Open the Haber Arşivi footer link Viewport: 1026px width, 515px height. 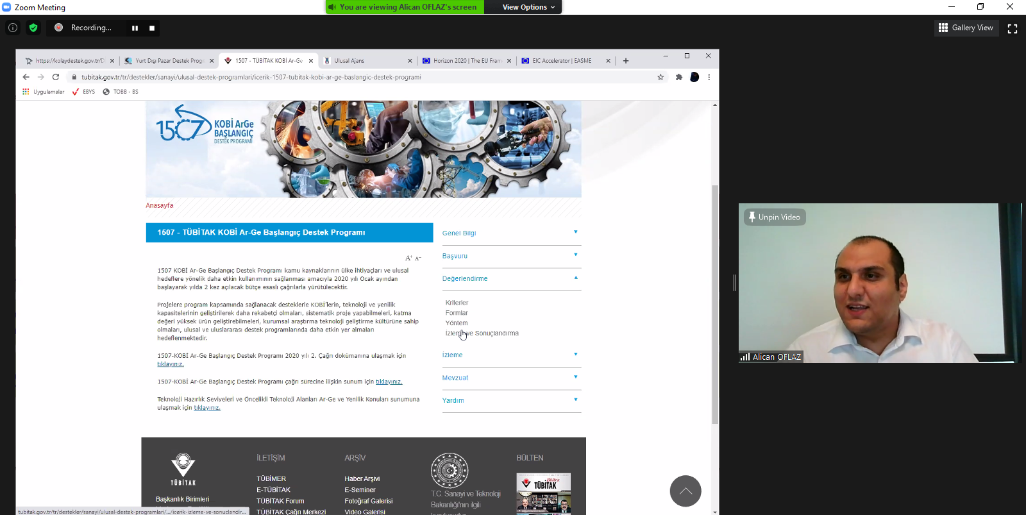362,479
